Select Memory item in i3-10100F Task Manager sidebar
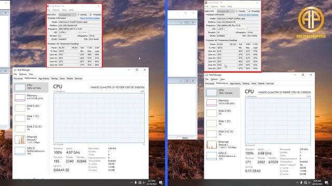Screen dimensions: 332x186 point(31,98)
